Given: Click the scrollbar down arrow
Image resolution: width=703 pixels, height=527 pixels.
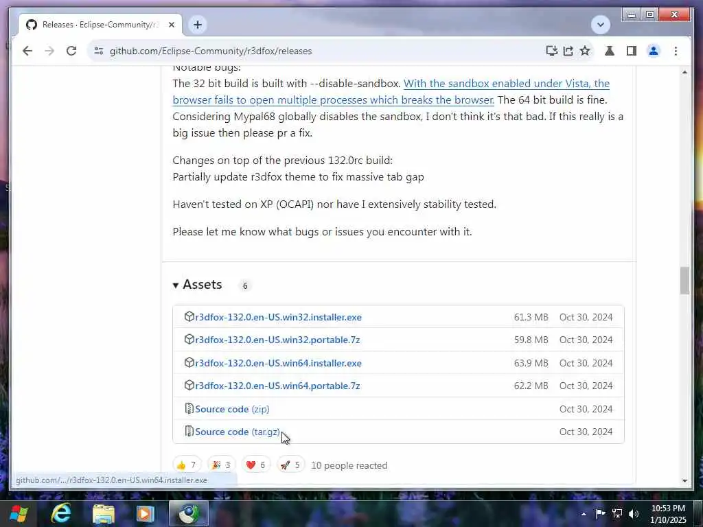Looking at the screenshot, I should [684, 481].
